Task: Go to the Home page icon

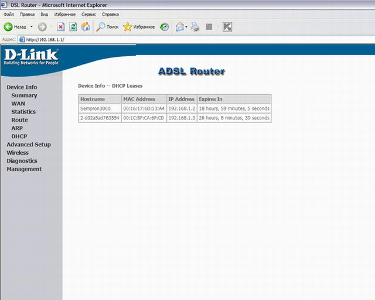Action: (86, 27)
